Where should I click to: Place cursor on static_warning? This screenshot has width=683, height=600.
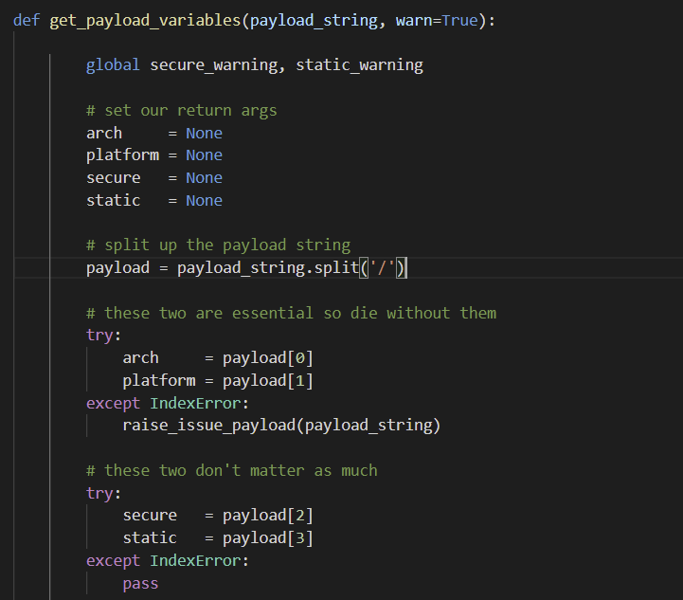coord(359,65)
